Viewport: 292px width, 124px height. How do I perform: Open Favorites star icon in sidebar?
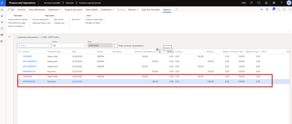tap(2, 22)
